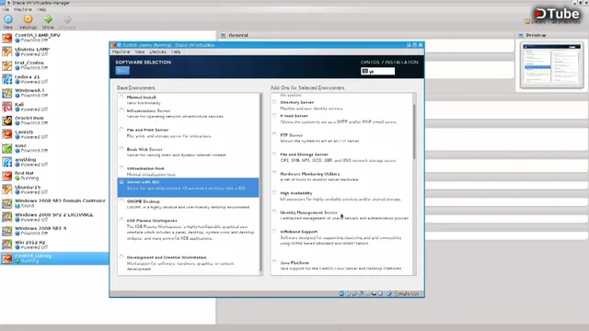This screenshot has height=331, width=589.
Task: Click the General section icon in details pane
Action: pyautogui.click(x=223, y=35)
